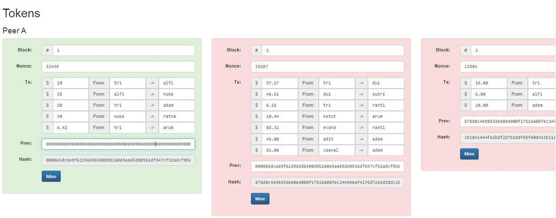Click recipient 'arum' in the ketut row
Image resolution: width=556 pixels, height=218 pixels.
[386, 116]
